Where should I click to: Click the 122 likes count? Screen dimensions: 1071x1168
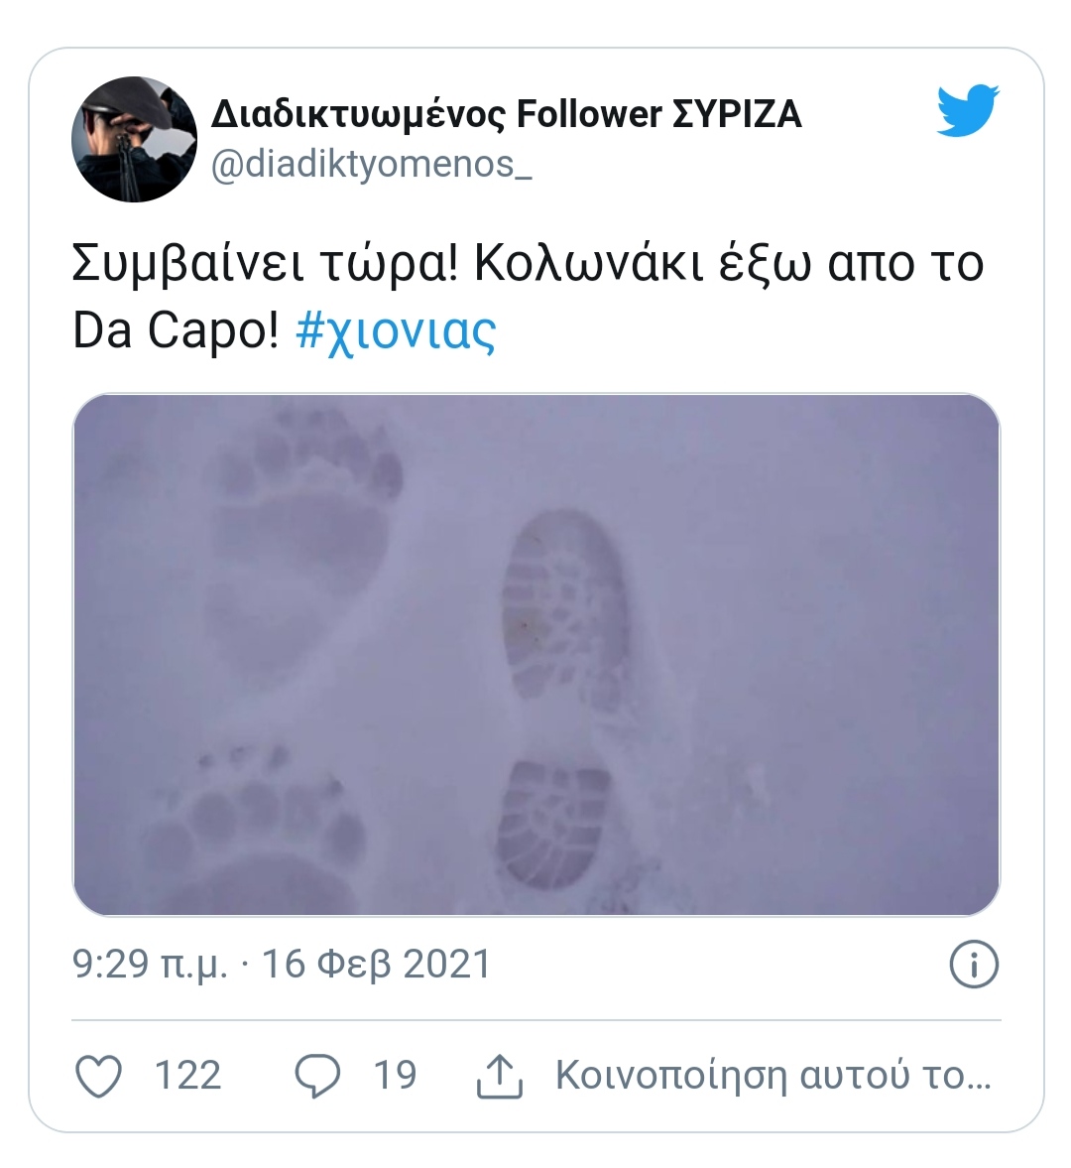coord(187,1076)
